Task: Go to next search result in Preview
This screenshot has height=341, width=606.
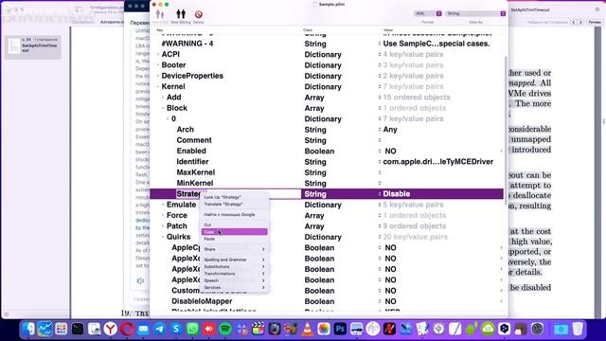Action: pos(580,23)
